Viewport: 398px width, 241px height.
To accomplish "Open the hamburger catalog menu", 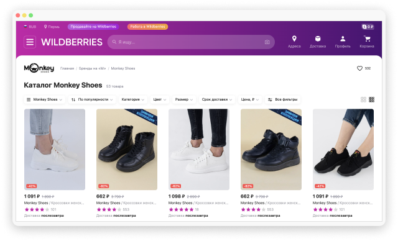I will click(x=30, y=42).
